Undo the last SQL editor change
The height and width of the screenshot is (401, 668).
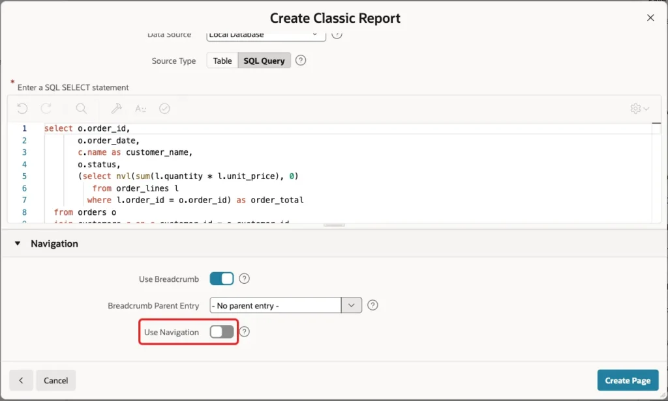point(22,109)
